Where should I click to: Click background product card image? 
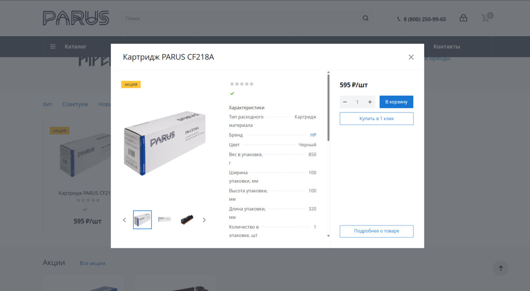tap(84, 154)
